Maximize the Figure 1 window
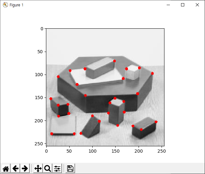Viewport: 205px width, 174px height. click(x=183, y=5)
